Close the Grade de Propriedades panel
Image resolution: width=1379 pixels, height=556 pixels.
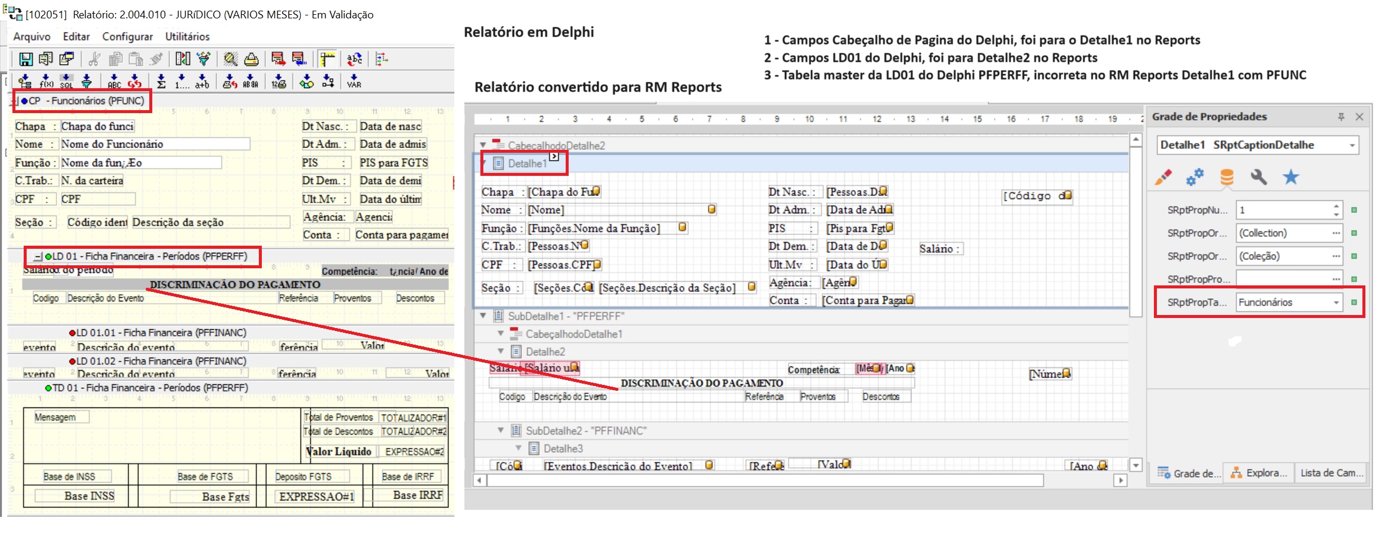tap(1359, 117)
